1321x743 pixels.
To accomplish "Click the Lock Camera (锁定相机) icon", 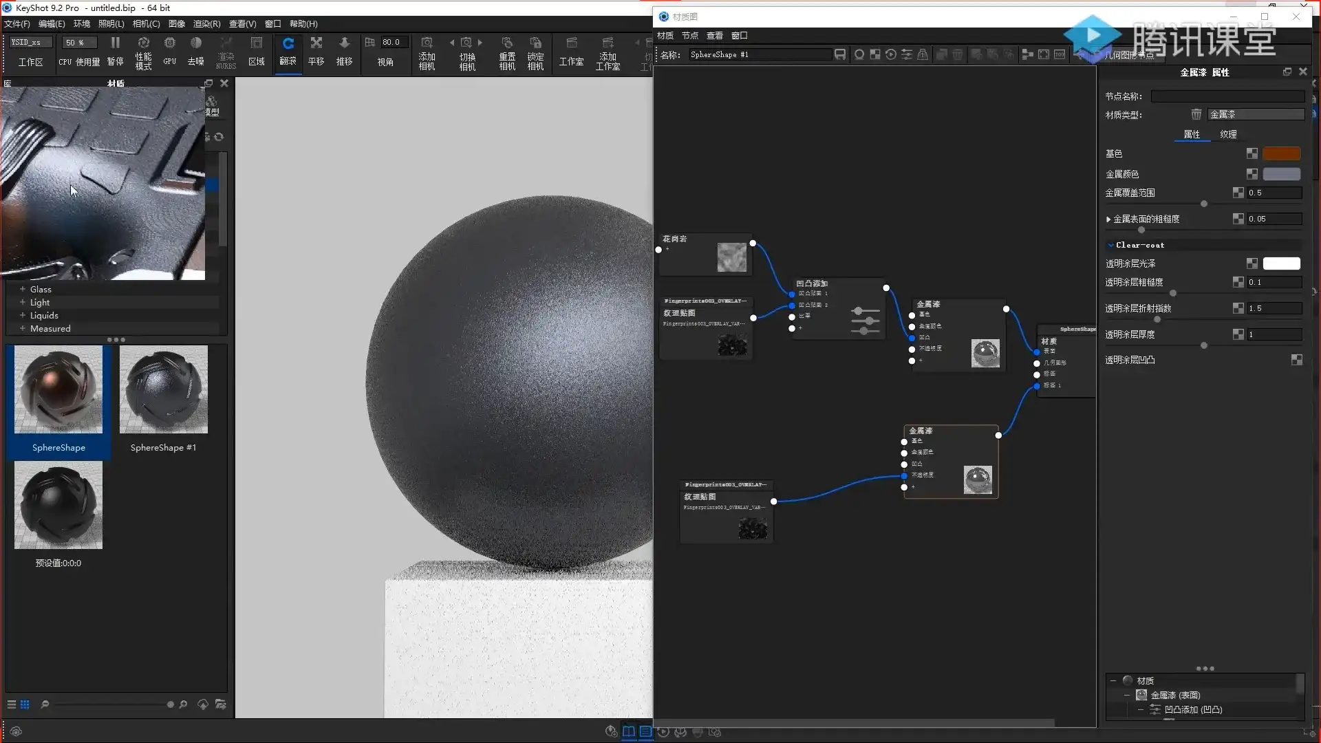I will [x=535, y=43].
